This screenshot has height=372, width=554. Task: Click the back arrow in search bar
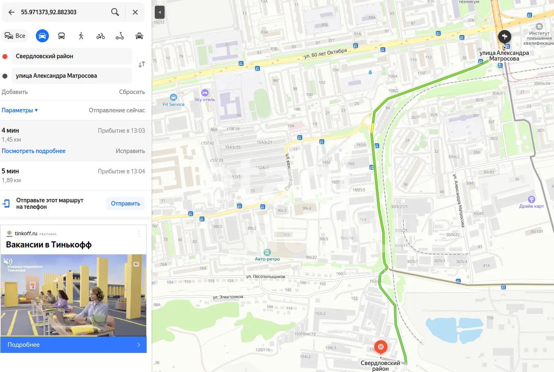(x=11, y=12)
